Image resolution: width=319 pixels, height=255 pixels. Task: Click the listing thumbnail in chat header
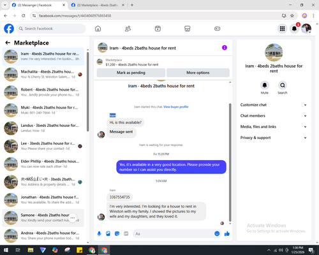tap(103, 48)
